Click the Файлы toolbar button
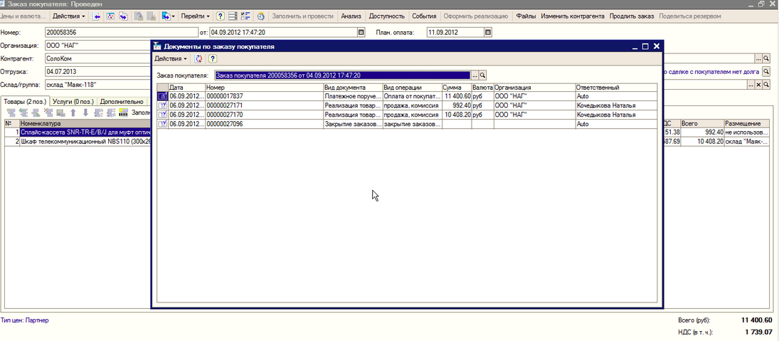779x341 pixels. (x=526, y=16)
